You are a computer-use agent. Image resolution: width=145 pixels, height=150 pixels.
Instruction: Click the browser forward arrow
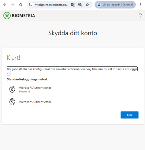pyautogui.click(x=13, y=5)
